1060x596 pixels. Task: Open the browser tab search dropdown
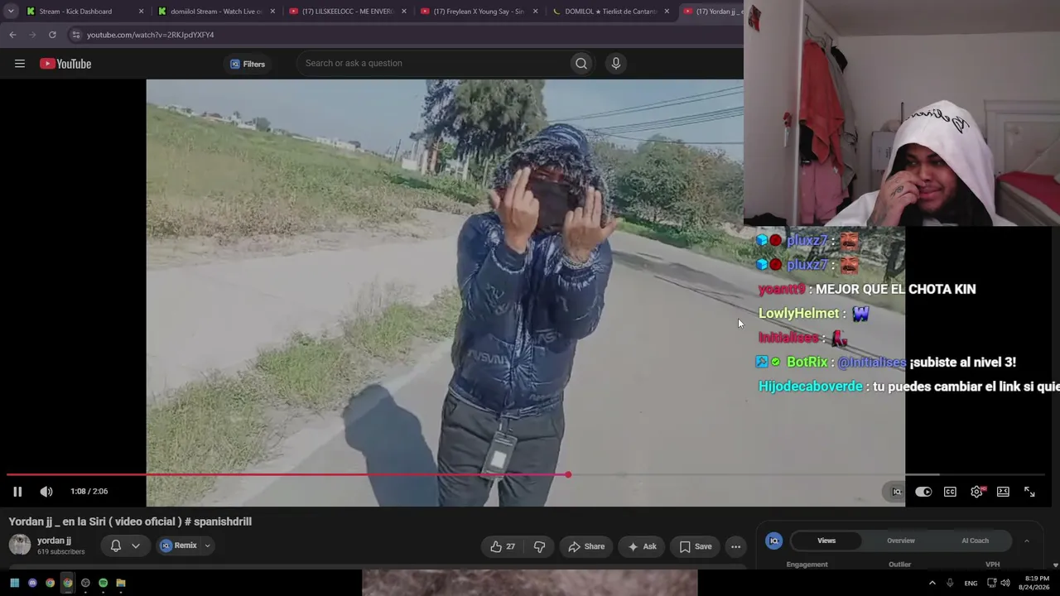11,12
